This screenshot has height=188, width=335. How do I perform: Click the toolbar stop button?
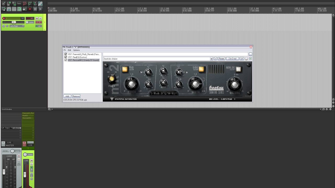pyautogui.click(x=35, y=9)
